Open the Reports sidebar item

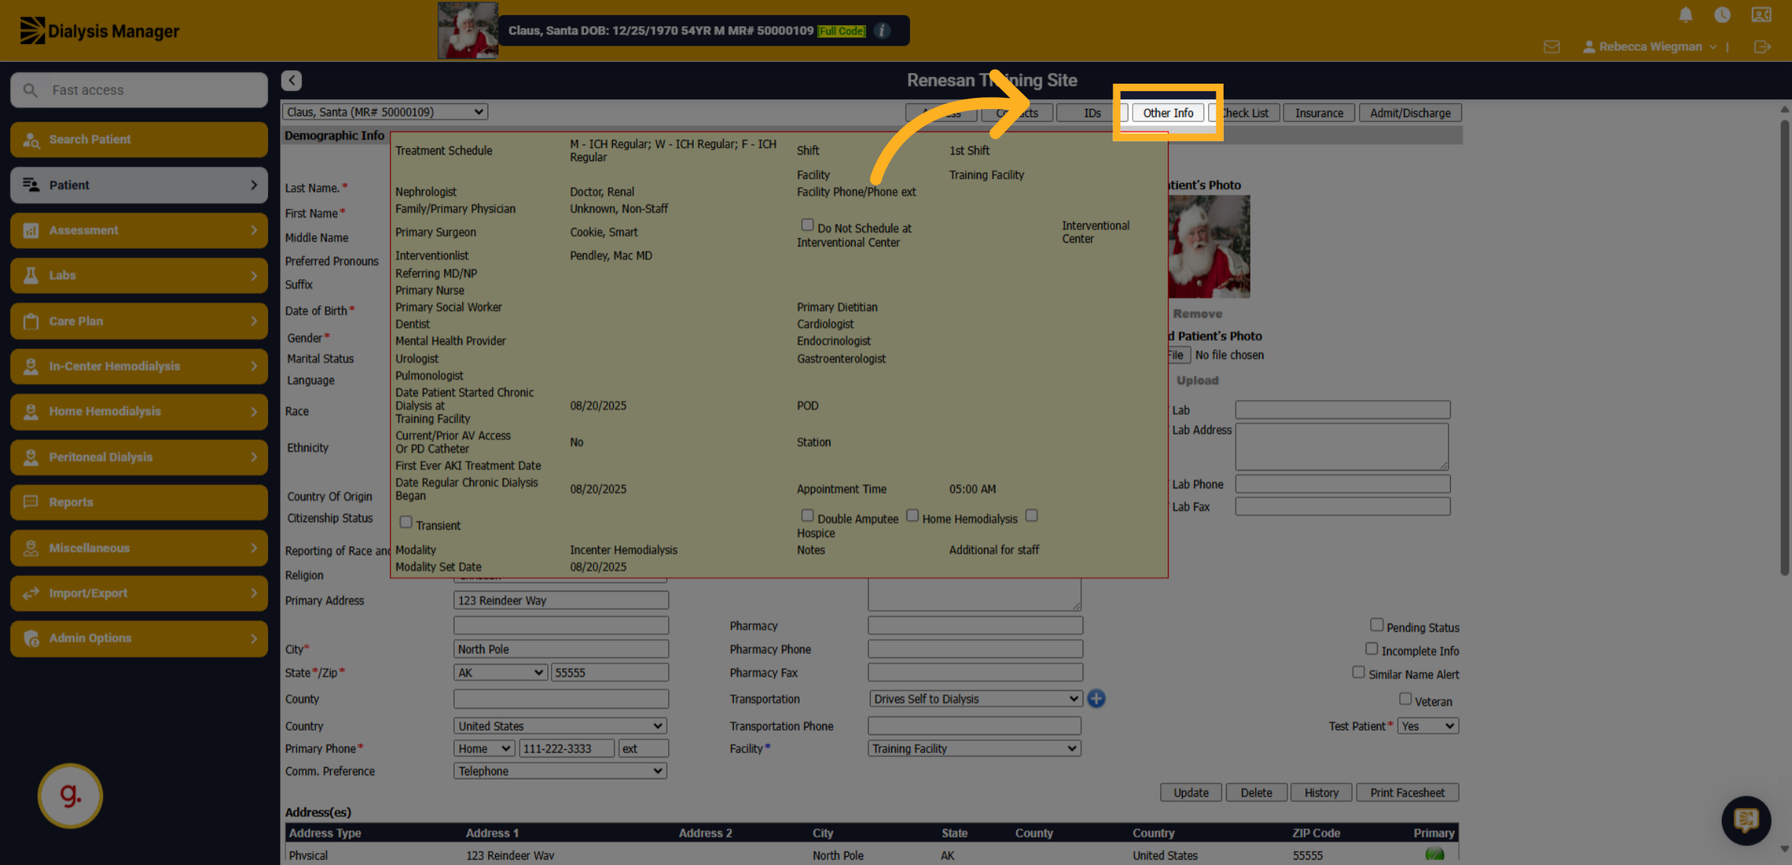click(x=139, y=502)
